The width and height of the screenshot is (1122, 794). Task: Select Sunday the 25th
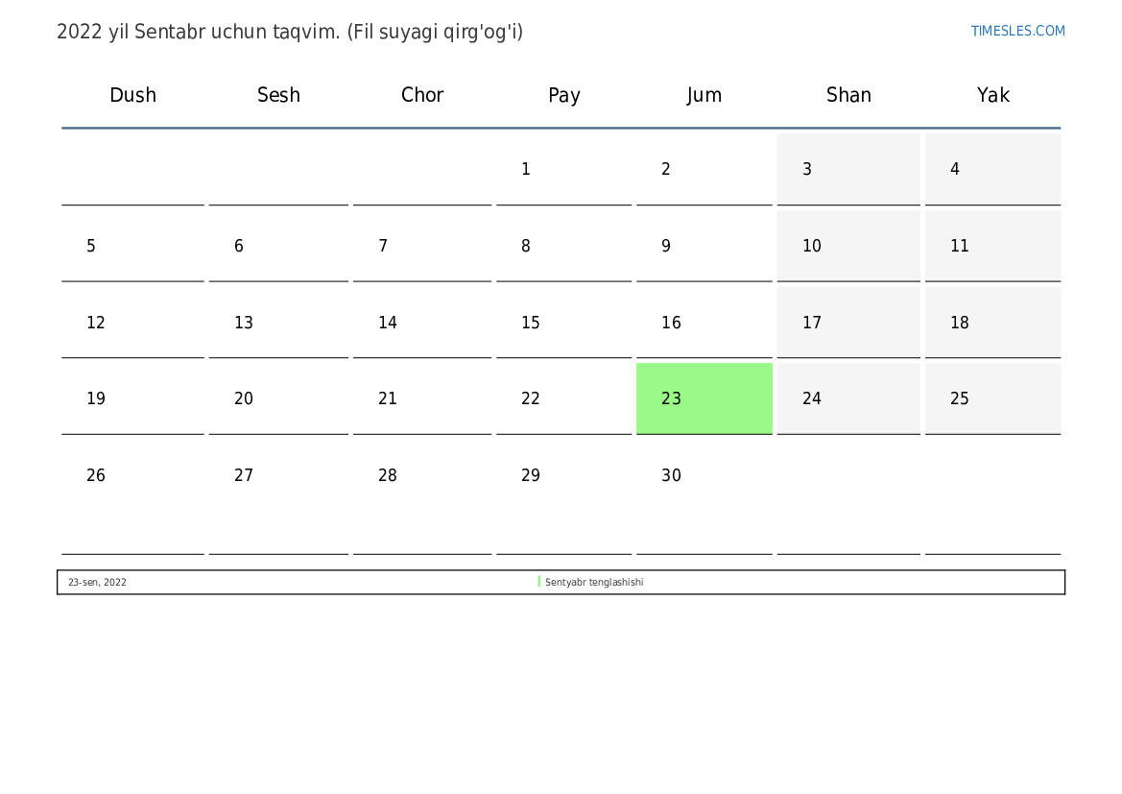coord(993,398)
